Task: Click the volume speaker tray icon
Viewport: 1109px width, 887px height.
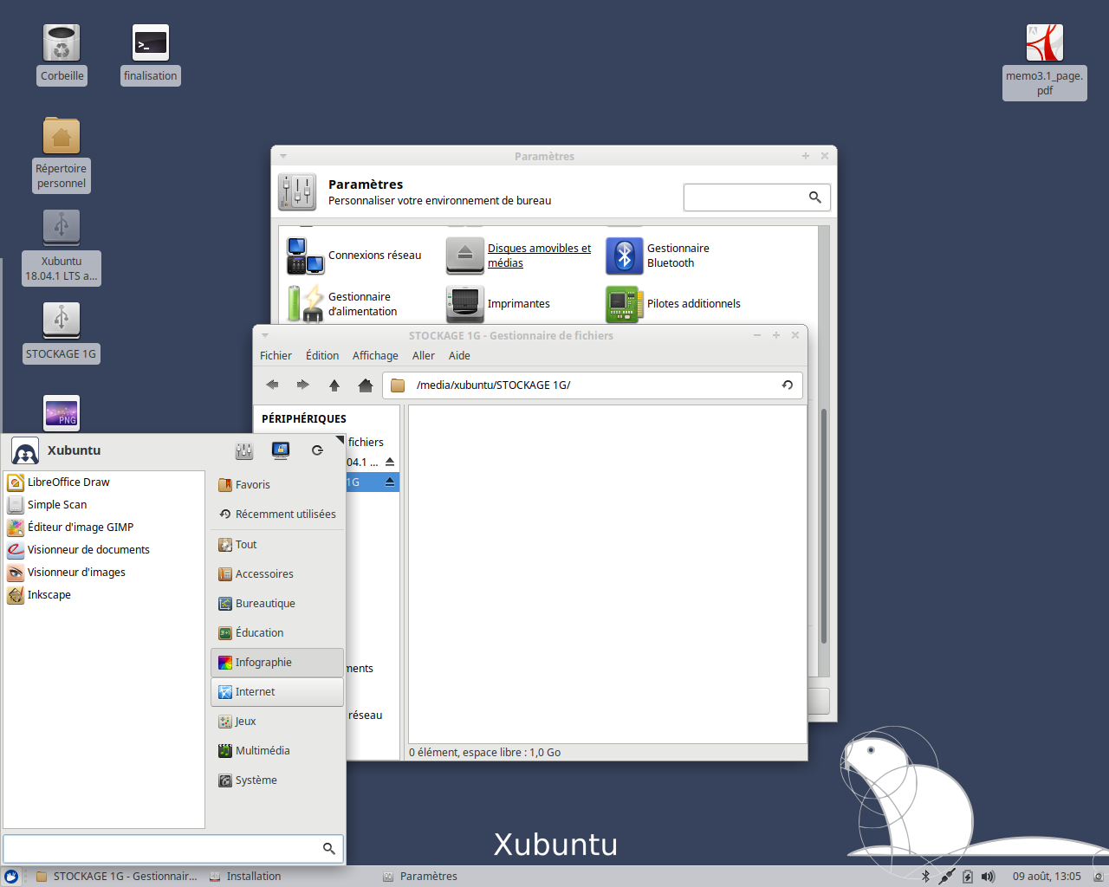Action: (989, 877)
